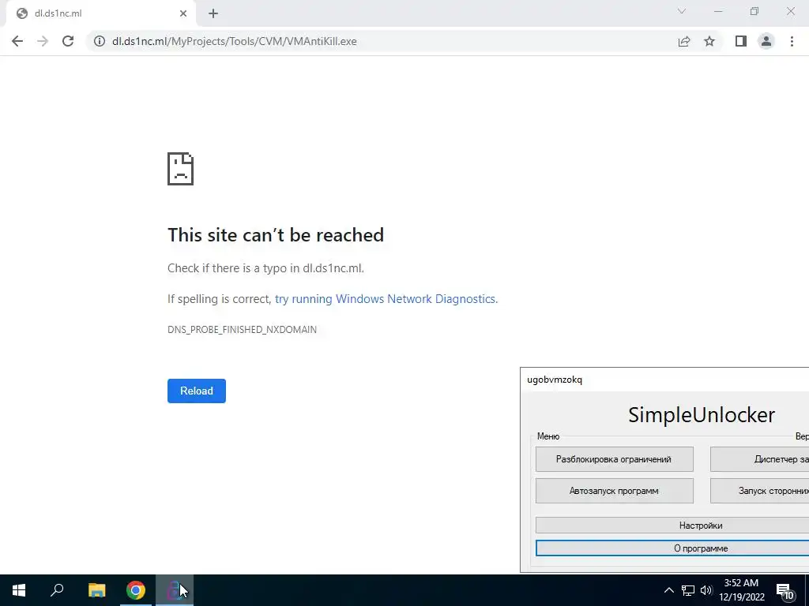
Task: Restore down the Chrome window
Action: click(754, 11)
